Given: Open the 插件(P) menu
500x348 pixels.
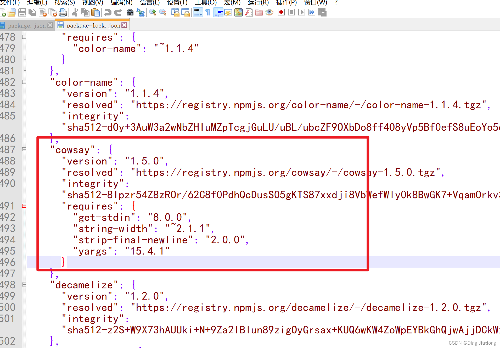Looking at the screenshot, I should click(x=286, y=3).
